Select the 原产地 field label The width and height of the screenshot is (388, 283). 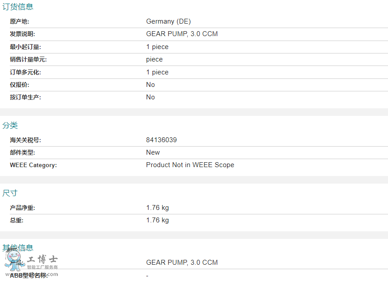20,21
